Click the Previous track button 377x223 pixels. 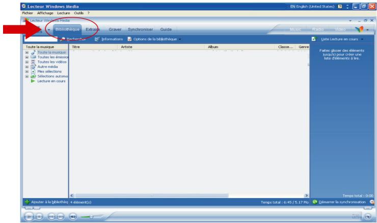pos(51,217)
